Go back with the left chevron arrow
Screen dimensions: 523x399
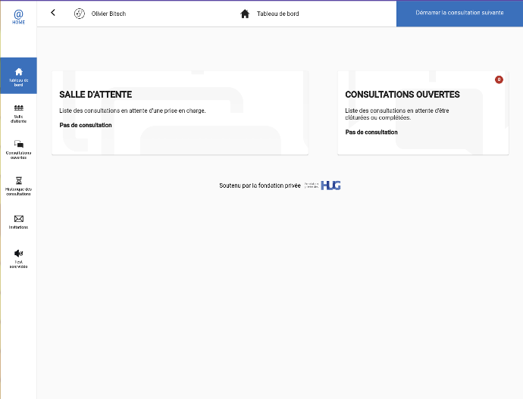[53, 13]
